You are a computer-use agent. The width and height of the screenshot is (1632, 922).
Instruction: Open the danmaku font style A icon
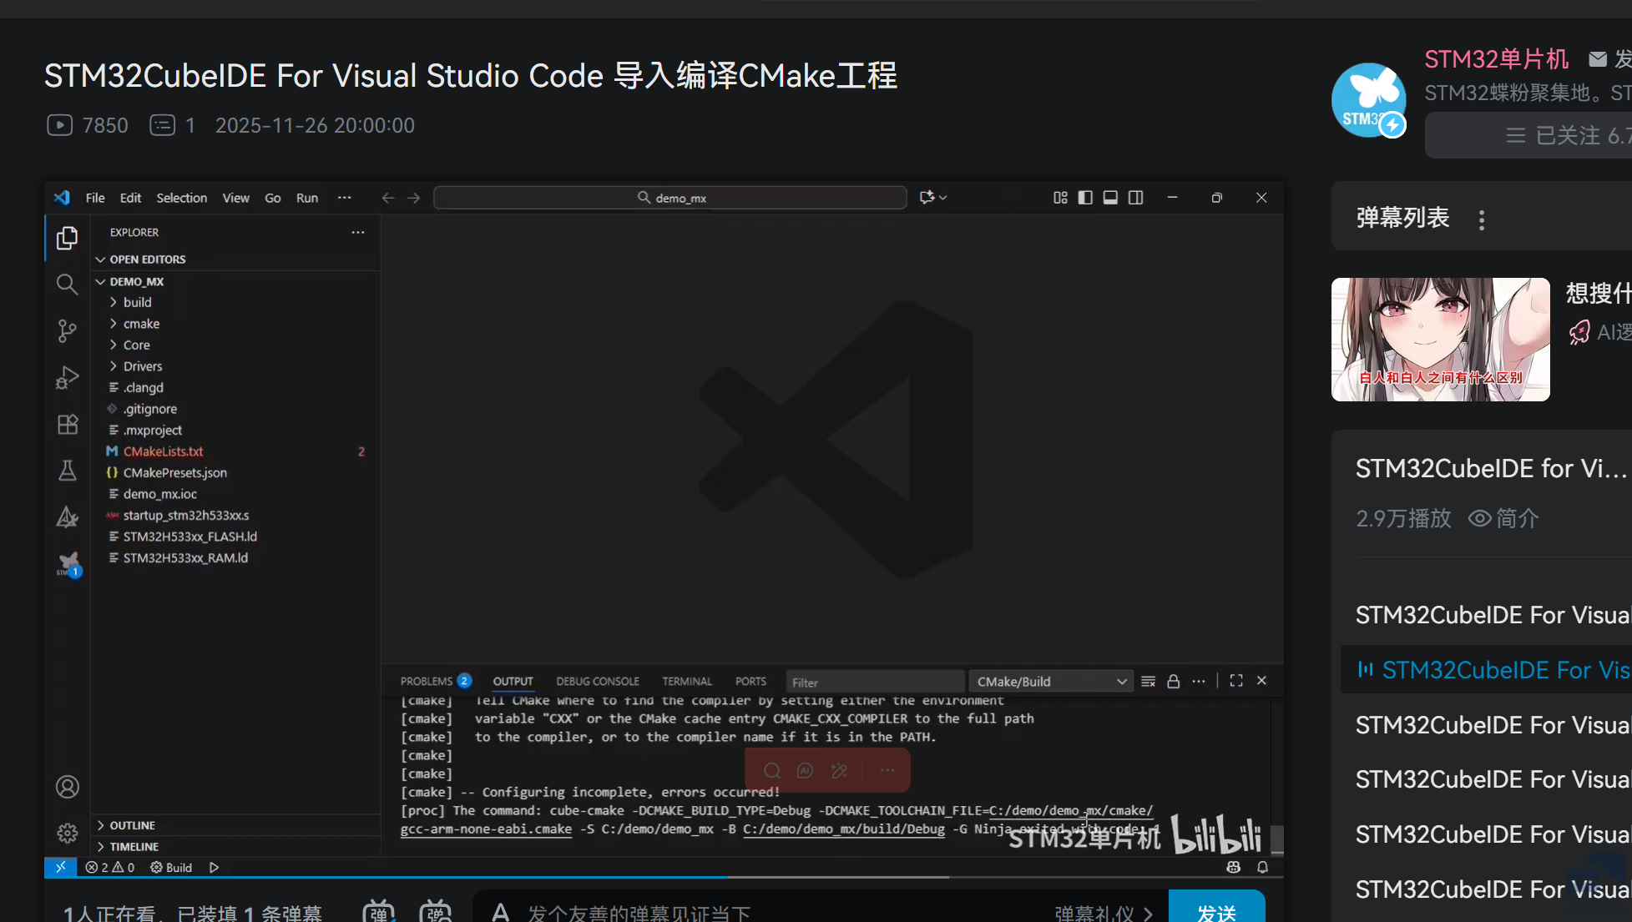[501, 912]
